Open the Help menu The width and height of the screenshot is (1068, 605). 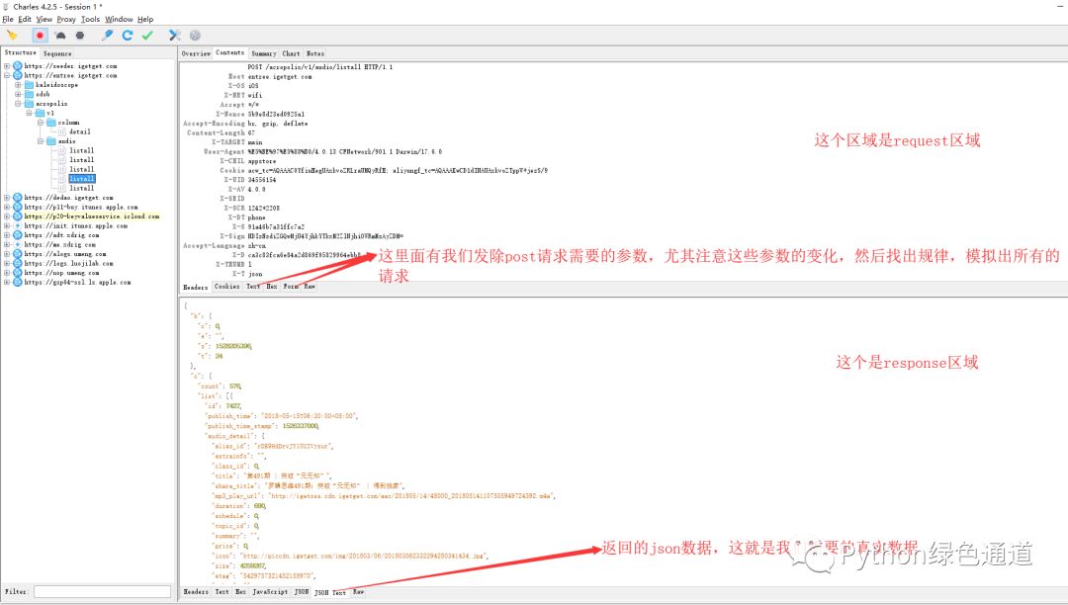(x=145, y=20)
